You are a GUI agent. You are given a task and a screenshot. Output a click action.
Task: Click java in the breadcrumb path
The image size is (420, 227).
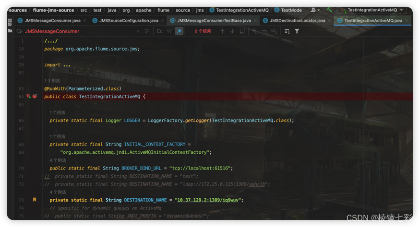pyautogui.click(x=112, y=10)
